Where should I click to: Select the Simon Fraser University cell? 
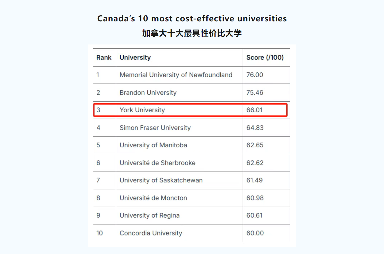pyautogui.click(x=155, y=128)
